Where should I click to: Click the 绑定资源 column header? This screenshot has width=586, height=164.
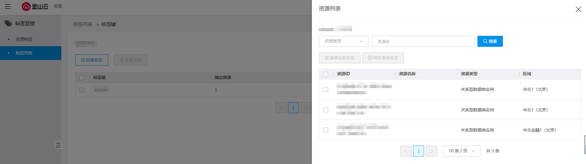223,77
